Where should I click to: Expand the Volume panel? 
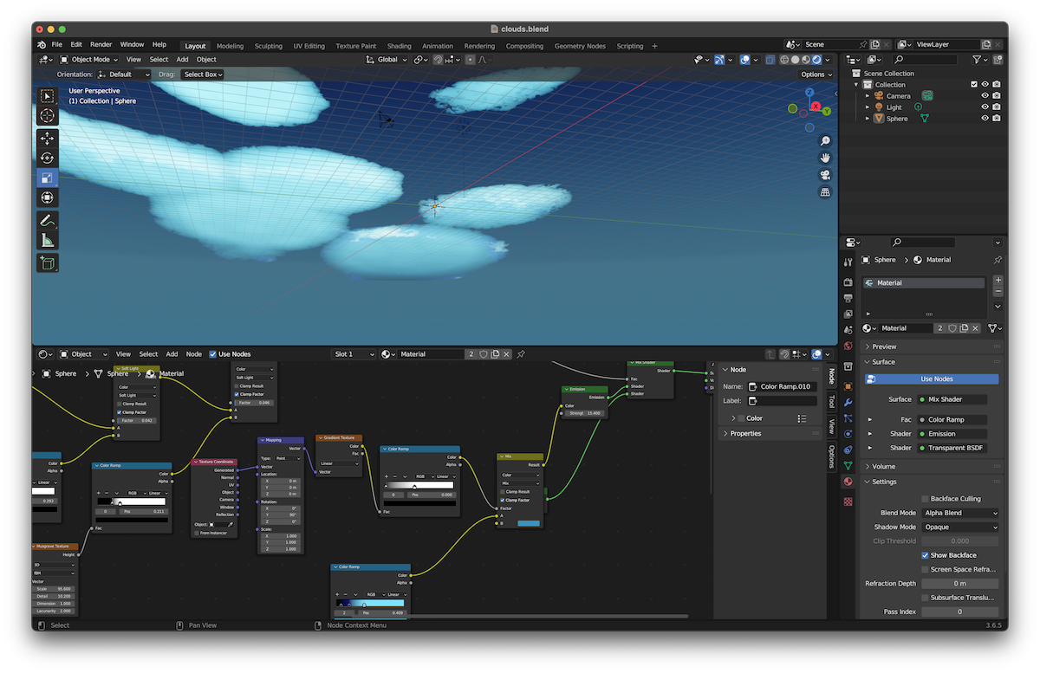(883, 467)
